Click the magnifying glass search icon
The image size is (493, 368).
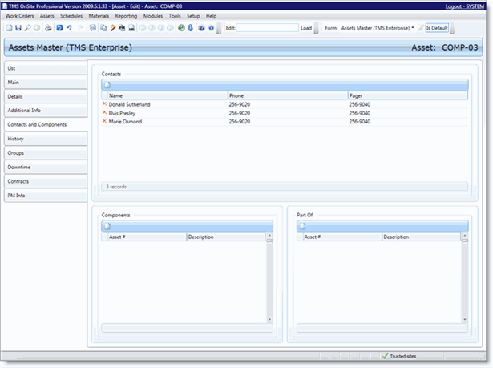(x=28, y=28)
